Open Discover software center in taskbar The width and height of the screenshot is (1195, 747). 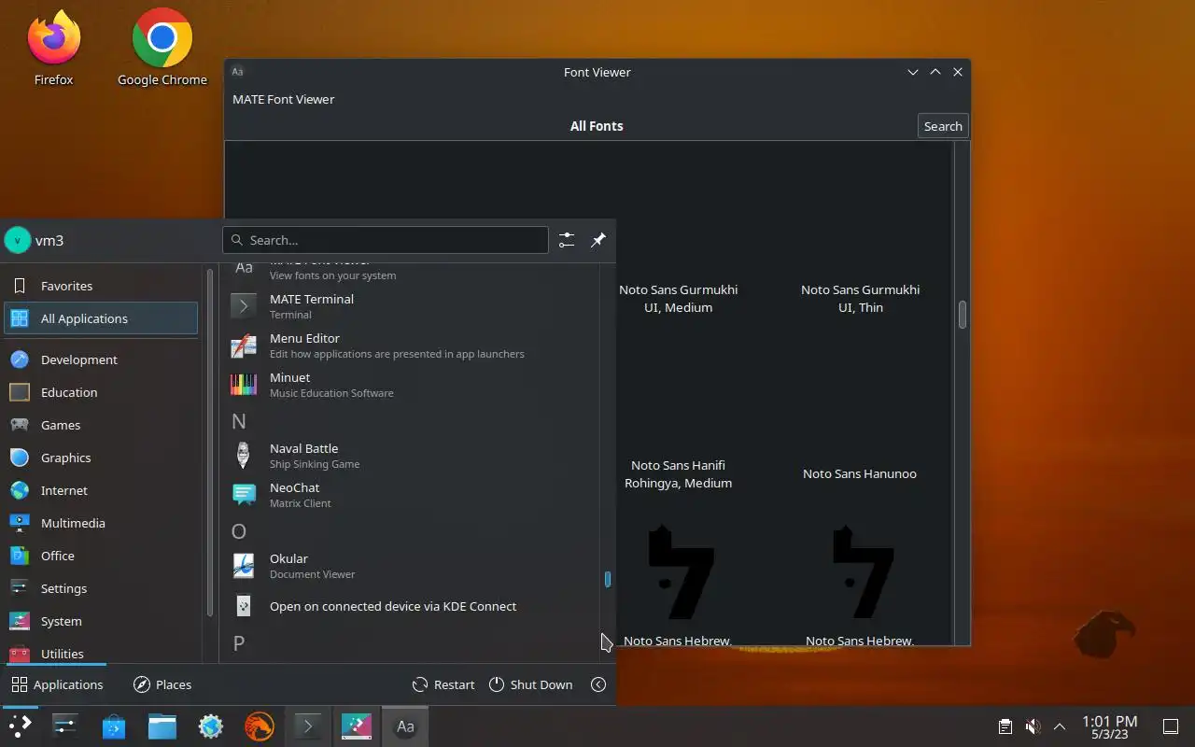[x=114, y=726]
